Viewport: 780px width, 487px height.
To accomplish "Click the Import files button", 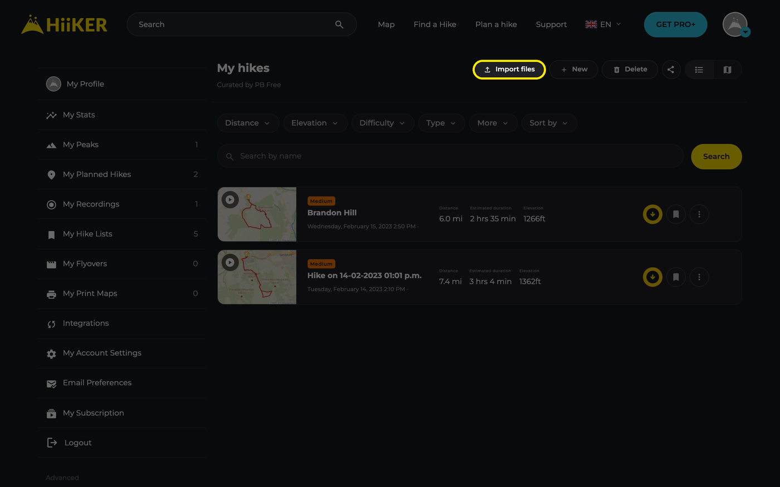I will [509, 70].
